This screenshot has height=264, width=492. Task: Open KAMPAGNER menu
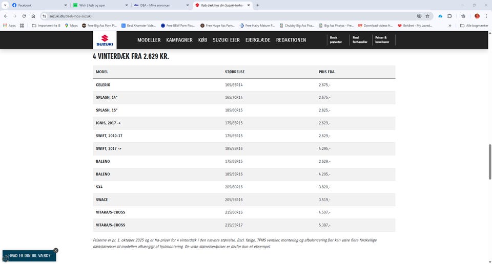[x=179, y=40]
